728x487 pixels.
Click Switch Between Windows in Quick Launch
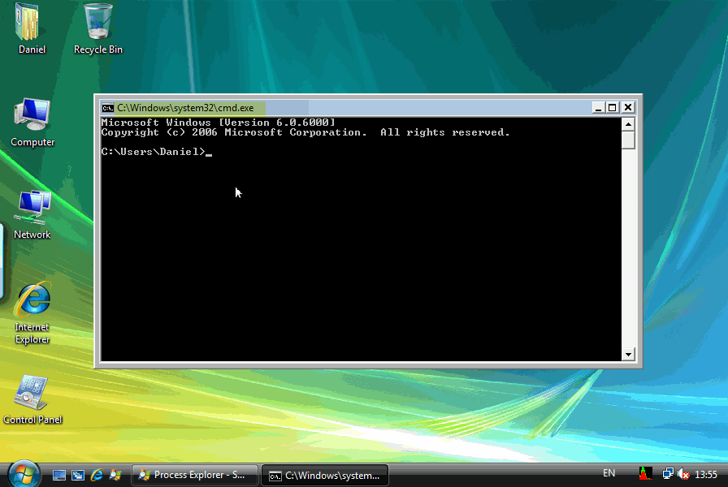(77, 474)
